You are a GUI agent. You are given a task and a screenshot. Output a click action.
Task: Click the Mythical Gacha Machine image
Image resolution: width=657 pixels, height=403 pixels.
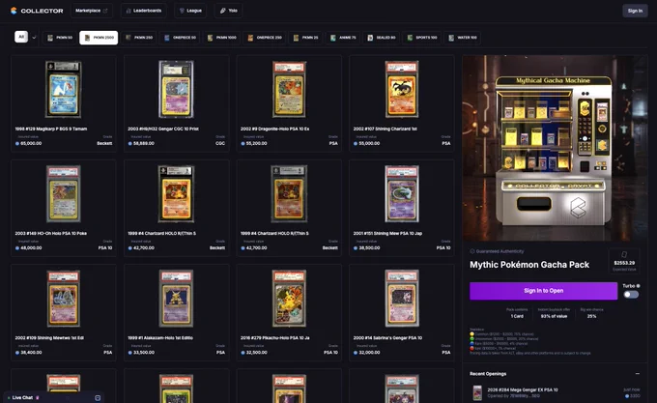(x=555, y=148)
